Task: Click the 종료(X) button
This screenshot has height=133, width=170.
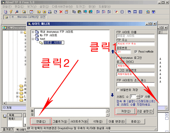Action: pos(136,121)
